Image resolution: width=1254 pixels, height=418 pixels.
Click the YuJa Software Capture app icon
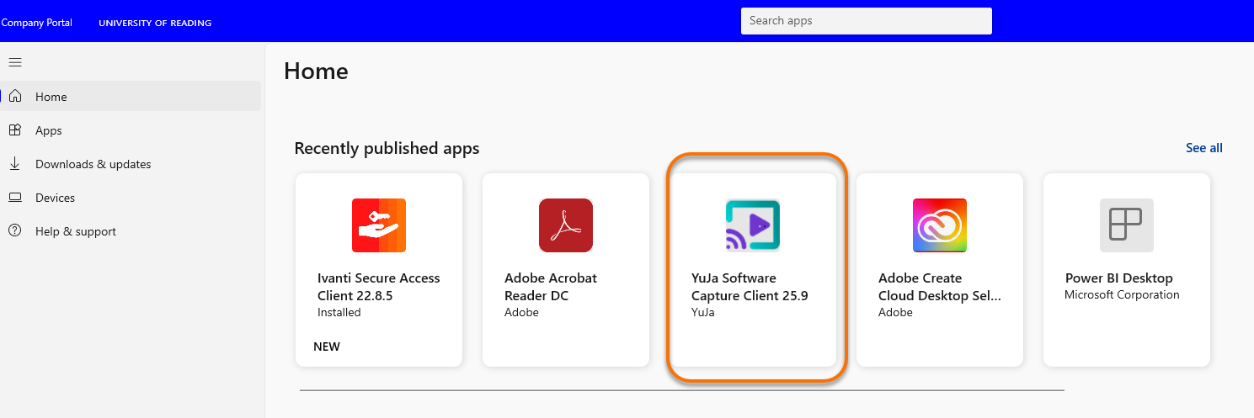point(753,225)
